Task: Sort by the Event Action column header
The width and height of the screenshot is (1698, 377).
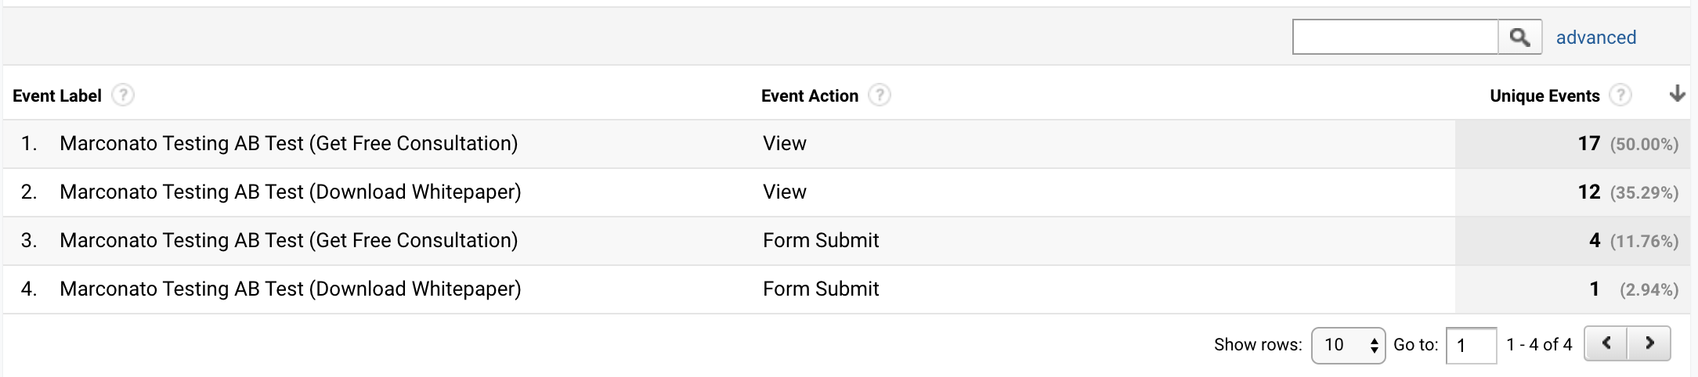Action: coord(810,95)
